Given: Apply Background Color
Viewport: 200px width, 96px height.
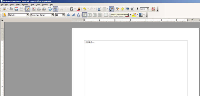Looking at the screenshot, I should [140, 15].
